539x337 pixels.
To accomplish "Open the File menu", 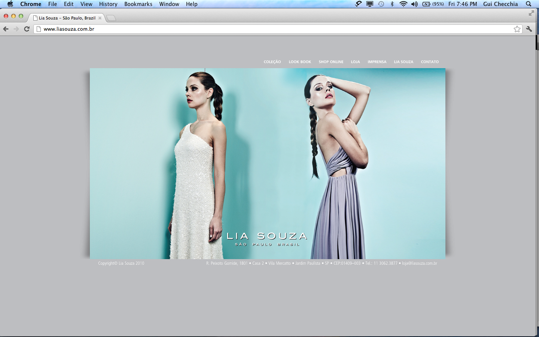I will click(x=53, y=4).
